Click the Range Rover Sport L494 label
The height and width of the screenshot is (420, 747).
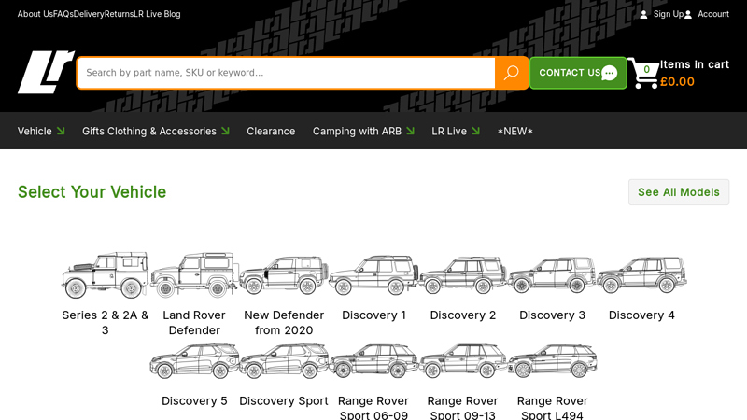(x=552, y=408)
